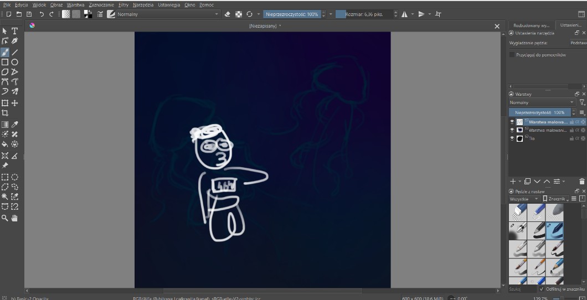This screenshot has height=300, width=587.
Task: Click the layer 'Nieprzezroczystość: 100%' slider
Action: click(539, 112)
